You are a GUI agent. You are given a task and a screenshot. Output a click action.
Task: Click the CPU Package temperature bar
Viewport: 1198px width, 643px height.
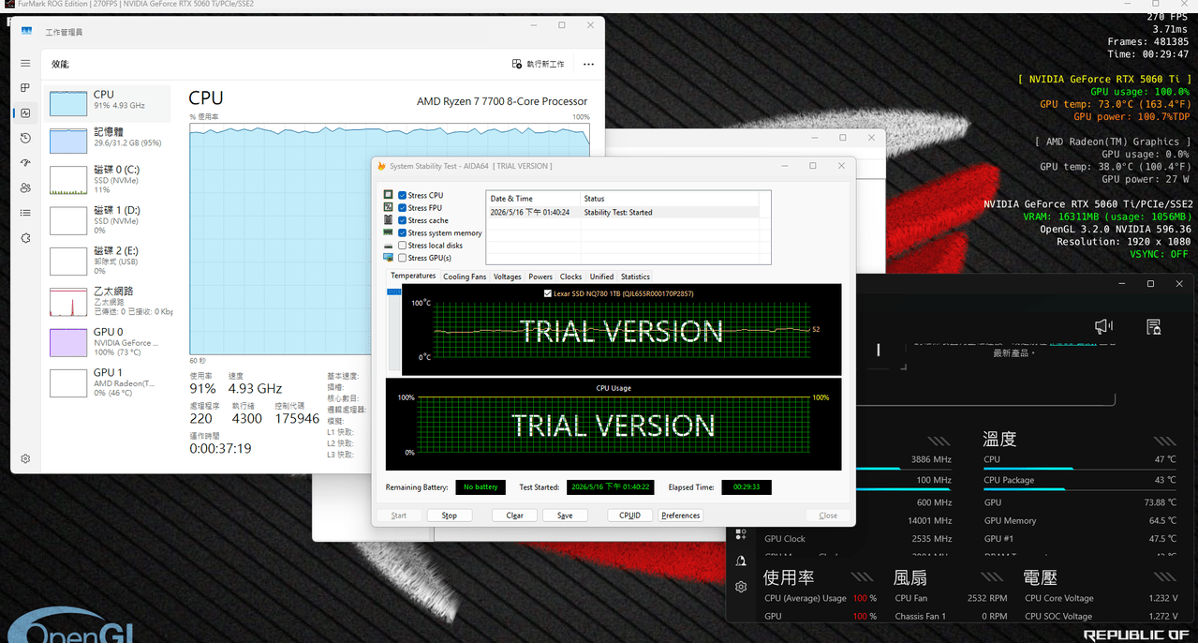pyautogui.click(x=1079, y=488)
